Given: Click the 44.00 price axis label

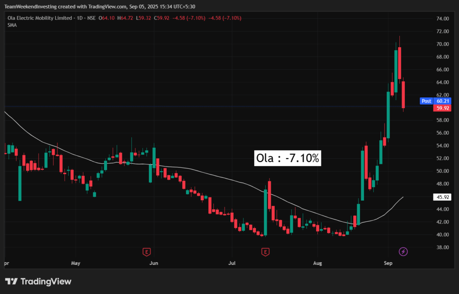Looking at the screenshot, I should click(x=442, y=209).
